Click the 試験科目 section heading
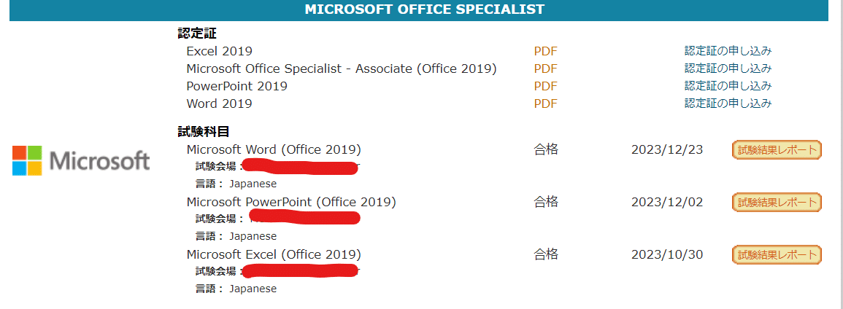843x309 pixels. [x=204, y=132]
